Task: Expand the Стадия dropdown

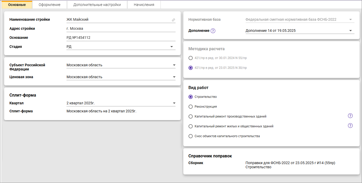Action: (171, 47)
